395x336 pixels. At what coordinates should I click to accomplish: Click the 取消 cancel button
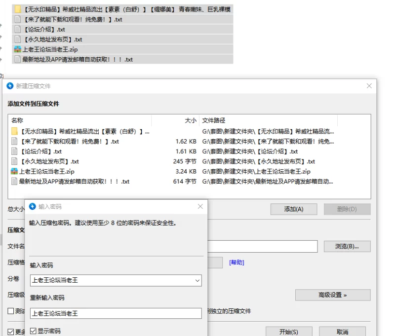[x=342, y=332]
